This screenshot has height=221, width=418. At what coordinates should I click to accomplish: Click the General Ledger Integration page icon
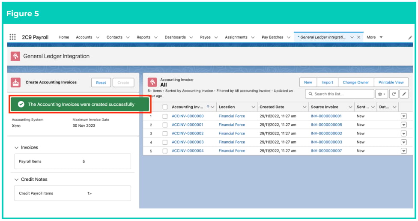pos(15,56)
